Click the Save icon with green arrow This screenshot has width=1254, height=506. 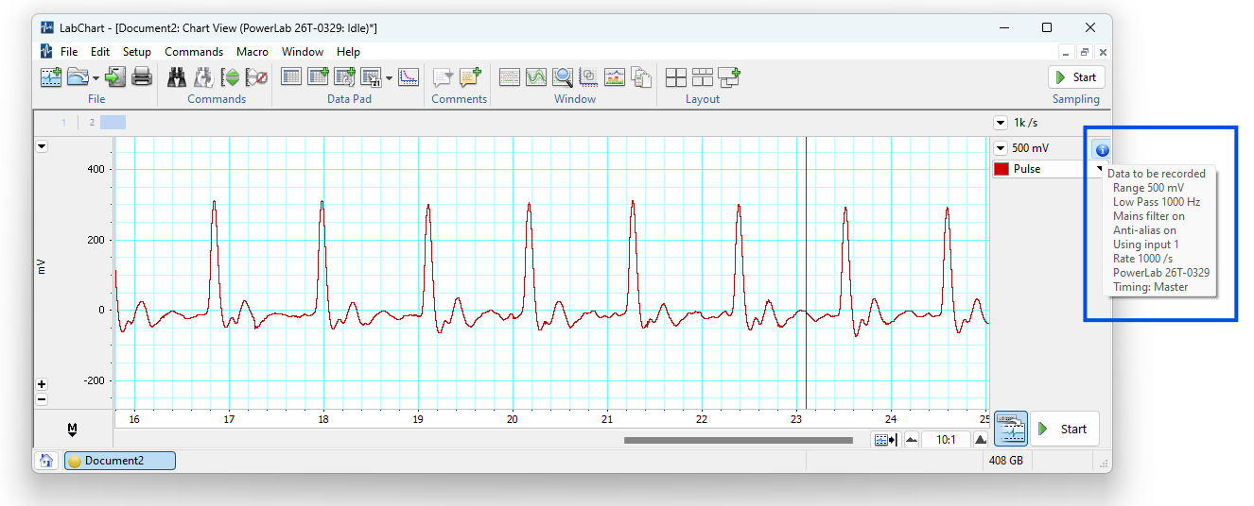click(115, 77)
